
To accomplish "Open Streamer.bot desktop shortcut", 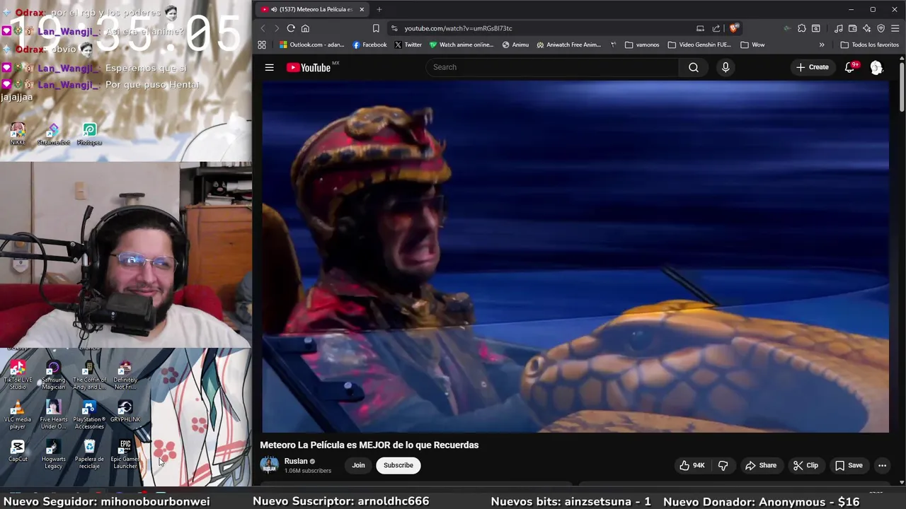I will (54, 134).
